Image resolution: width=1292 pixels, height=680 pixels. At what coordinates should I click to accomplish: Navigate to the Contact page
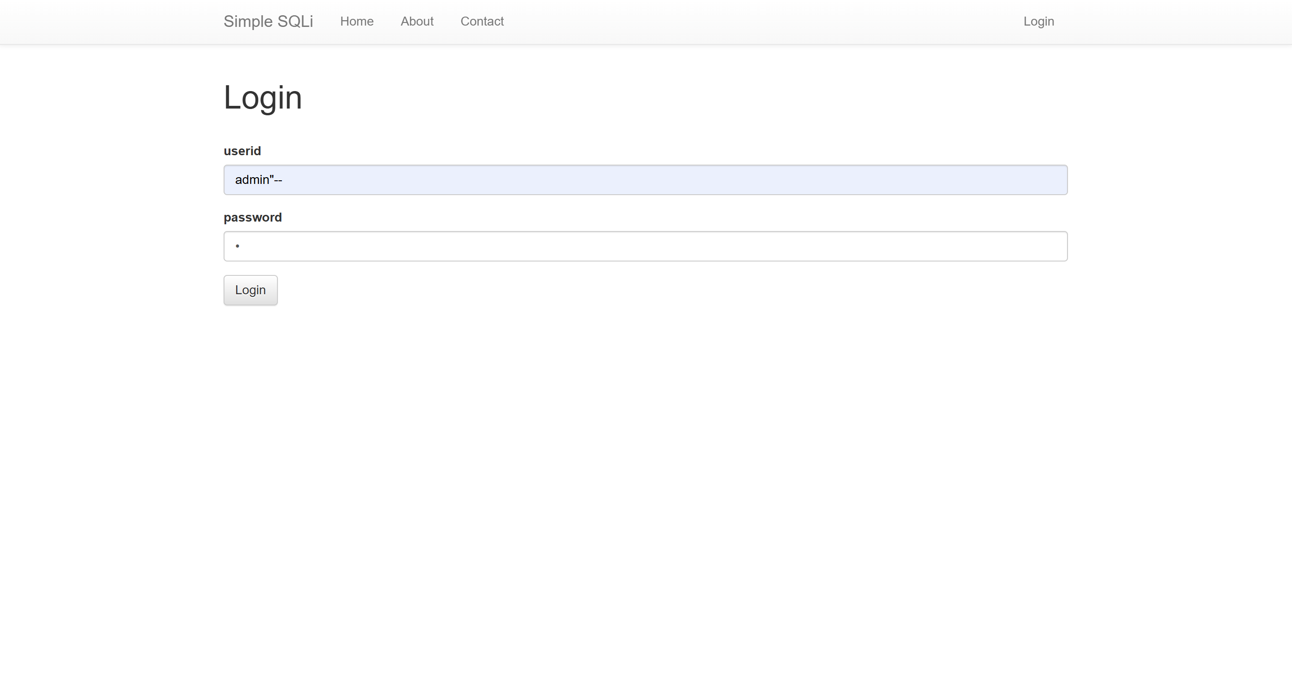coord(482,22)
